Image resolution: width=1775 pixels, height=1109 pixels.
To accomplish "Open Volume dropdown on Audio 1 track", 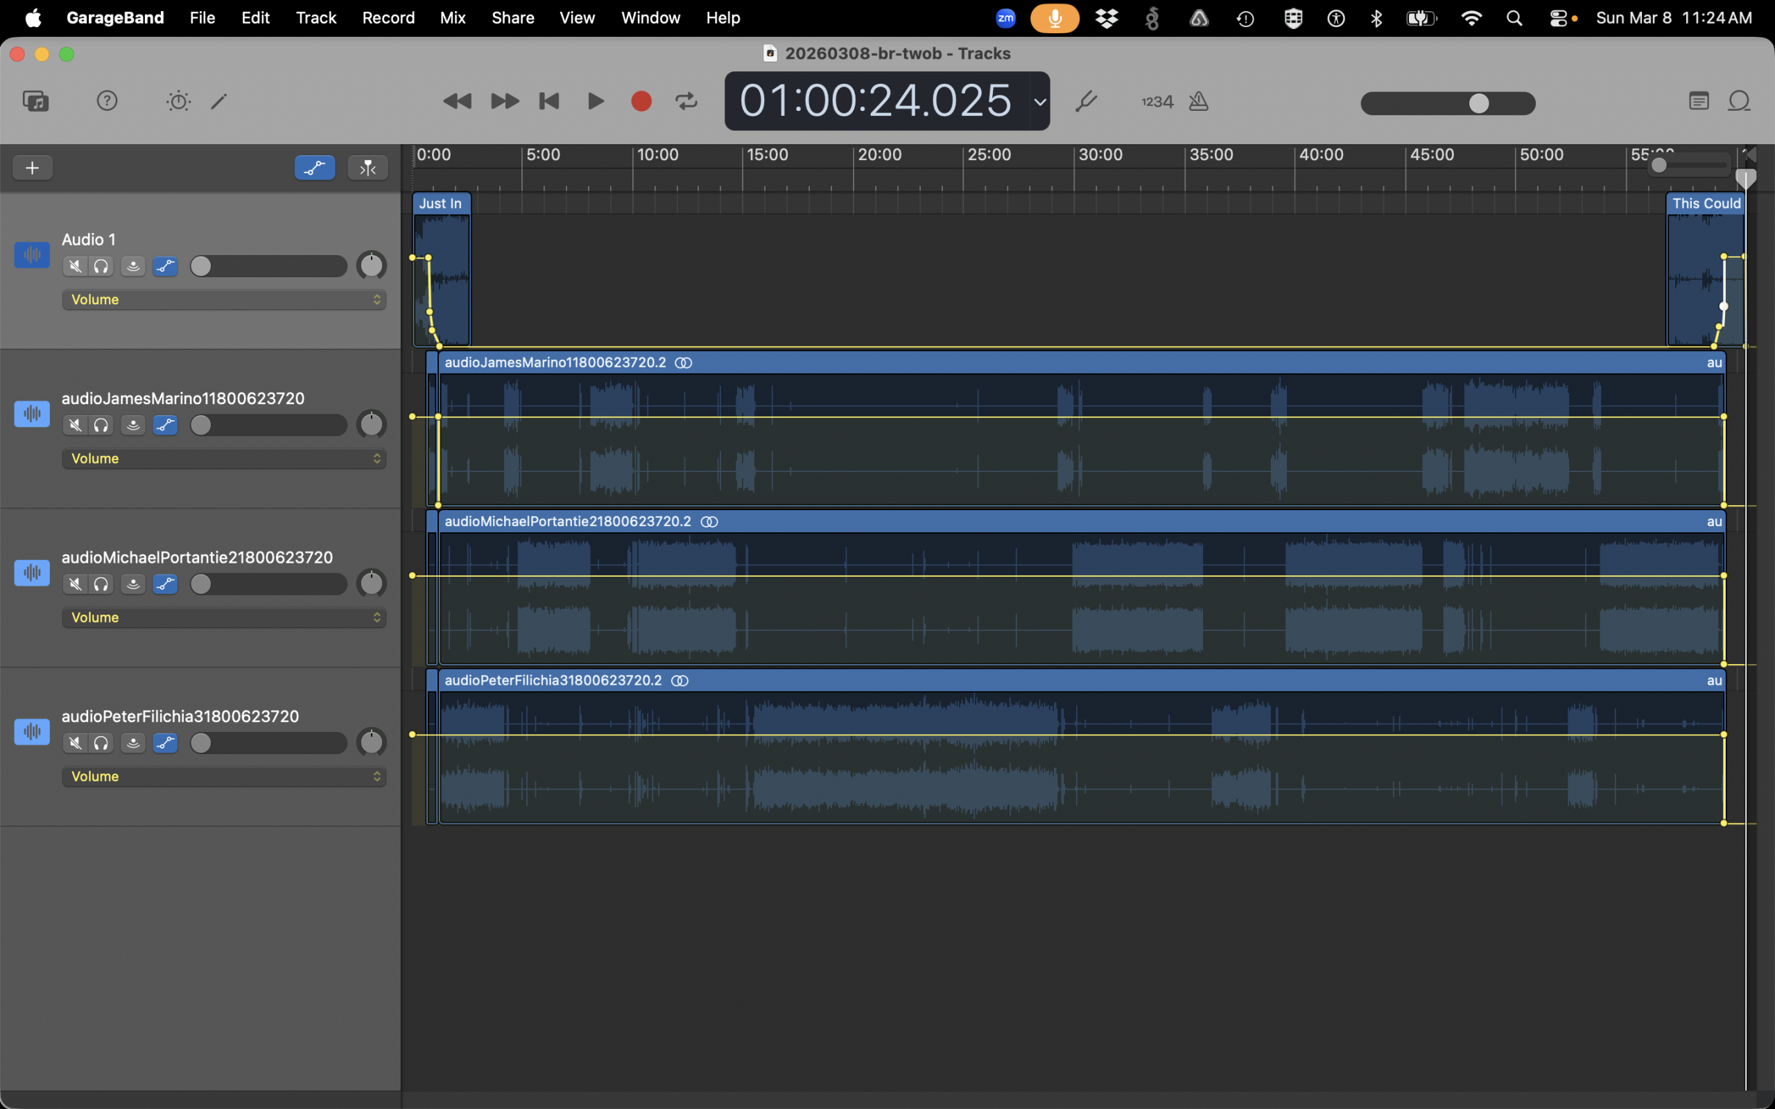I will coord(224,299).
